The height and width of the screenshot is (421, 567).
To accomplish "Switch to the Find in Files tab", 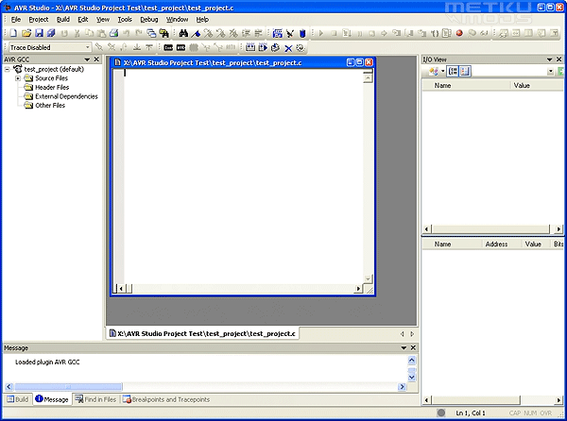I will (95, 399).
